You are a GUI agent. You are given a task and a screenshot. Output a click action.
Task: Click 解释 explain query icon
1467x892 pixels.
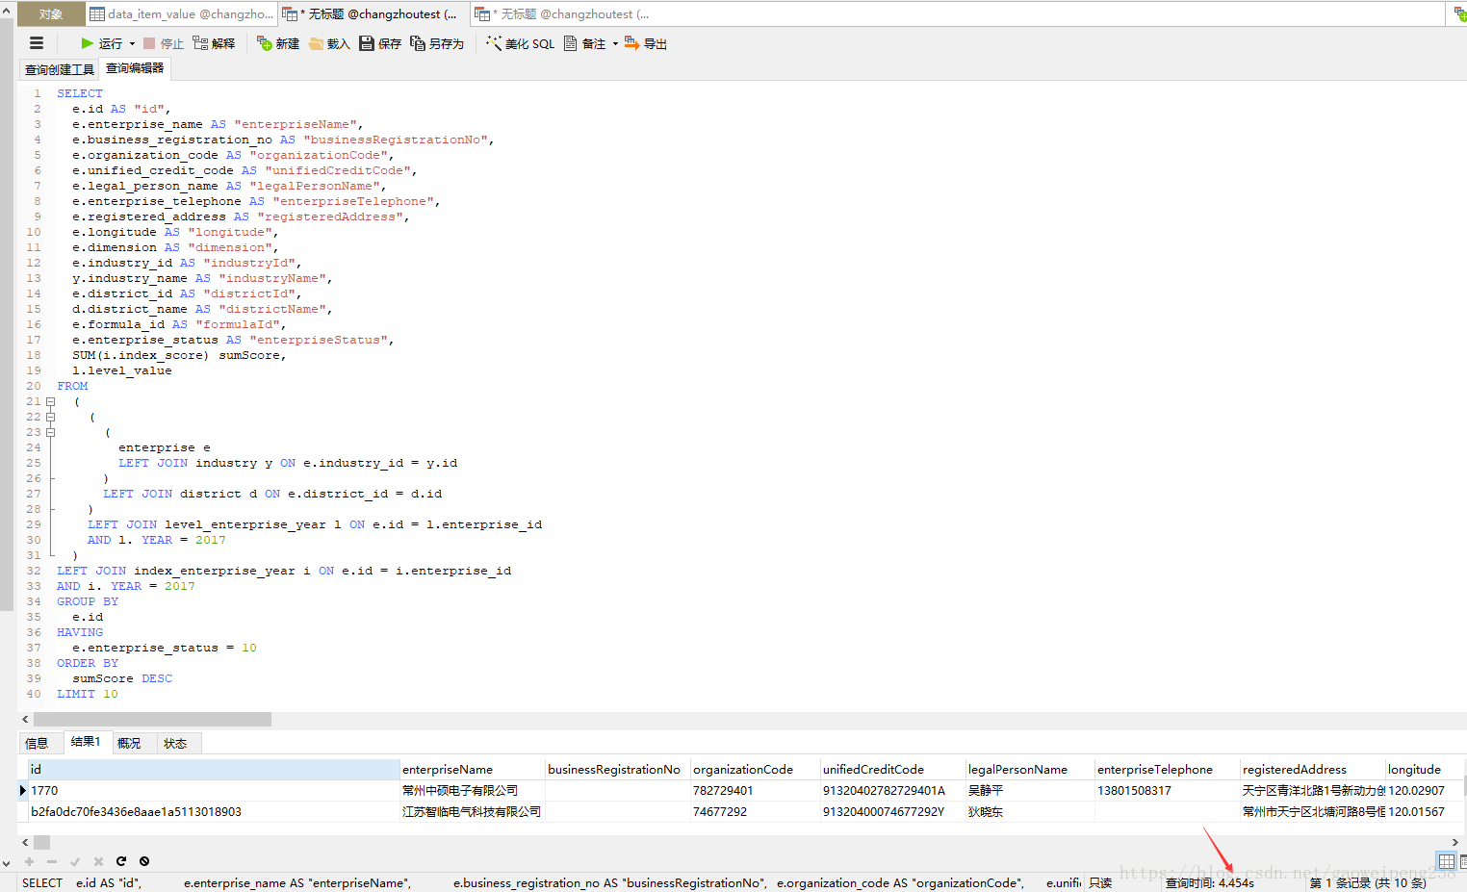[x=200, y=43]
